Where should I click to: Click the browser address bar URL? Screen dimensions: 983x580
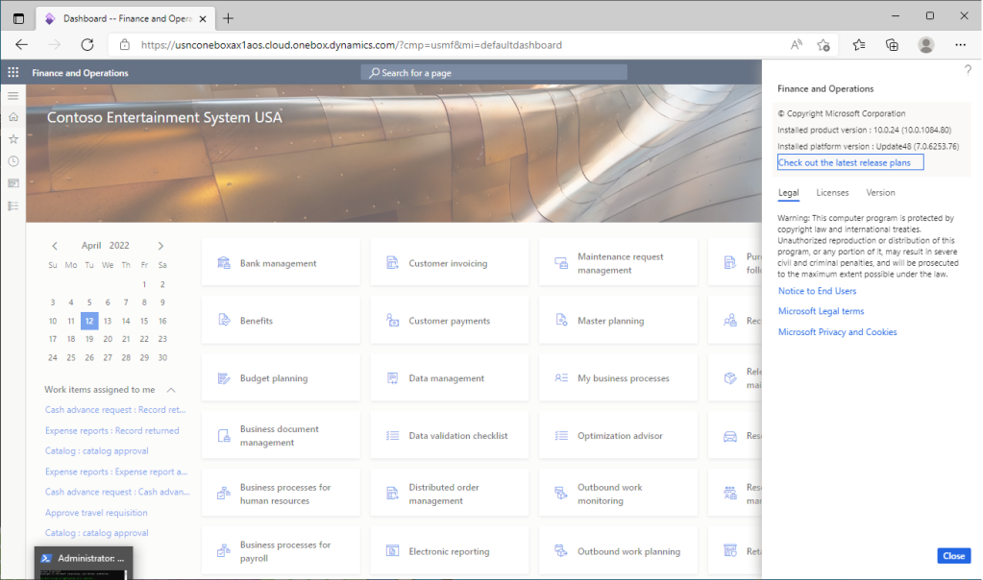tap(351, 45)
